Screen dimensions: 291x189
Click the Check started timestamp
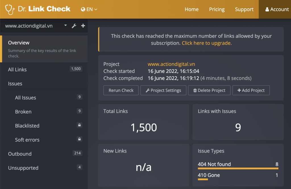click(x=173, y=71)
